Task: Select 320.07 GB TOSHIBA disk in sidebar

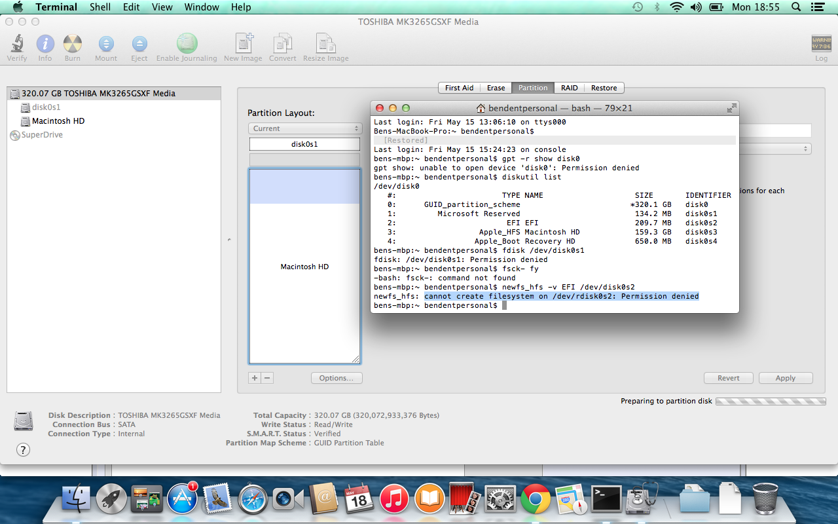Action: (113, 93)
